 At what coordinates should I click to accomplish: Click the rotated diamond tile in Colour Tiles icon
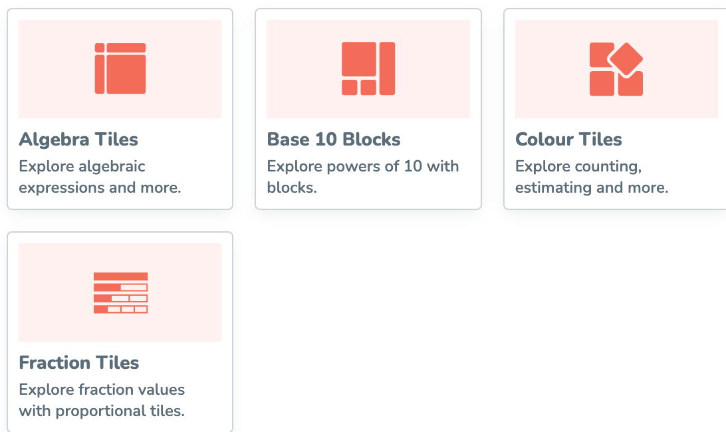(x=626, y=58)
